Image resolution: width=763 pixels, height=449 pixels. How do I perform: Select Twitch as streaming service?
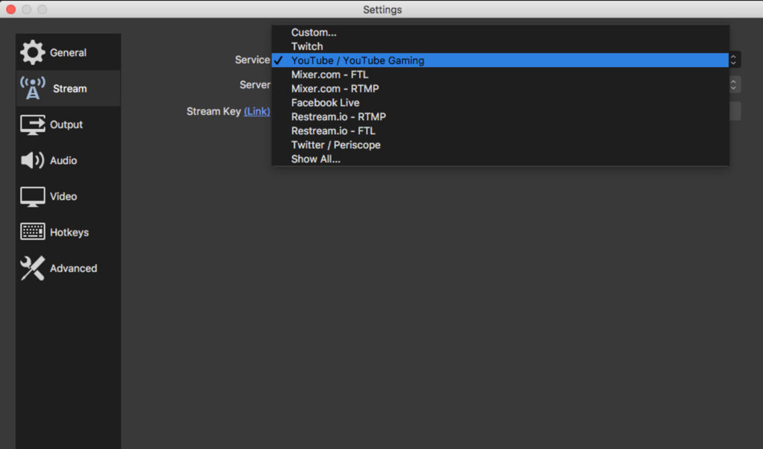click(500, 46)
